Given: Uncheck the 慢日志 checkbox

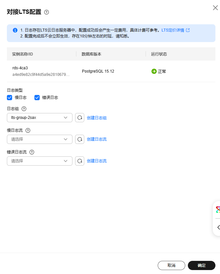Looking at the screenshot, I should tap(10, 98).
